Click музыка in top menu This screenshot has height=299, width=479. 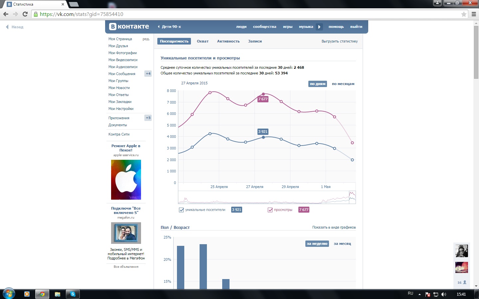[306, 27]
